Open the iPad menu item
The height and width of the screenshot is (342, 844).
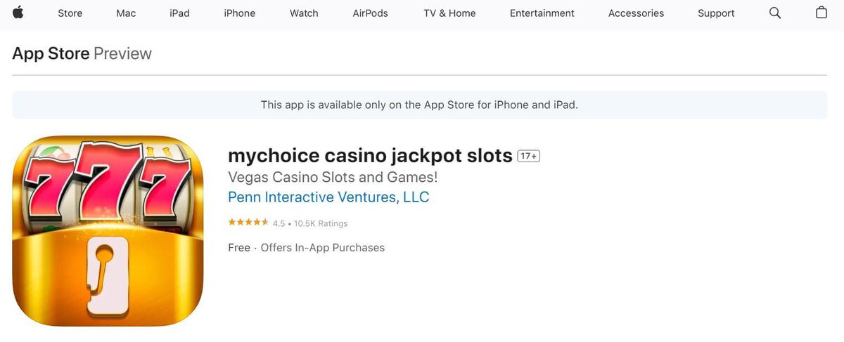(x=179, y=13)
